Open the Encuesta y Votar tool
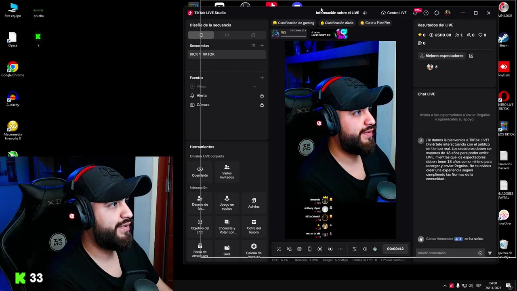 click(x=227, y=227)
